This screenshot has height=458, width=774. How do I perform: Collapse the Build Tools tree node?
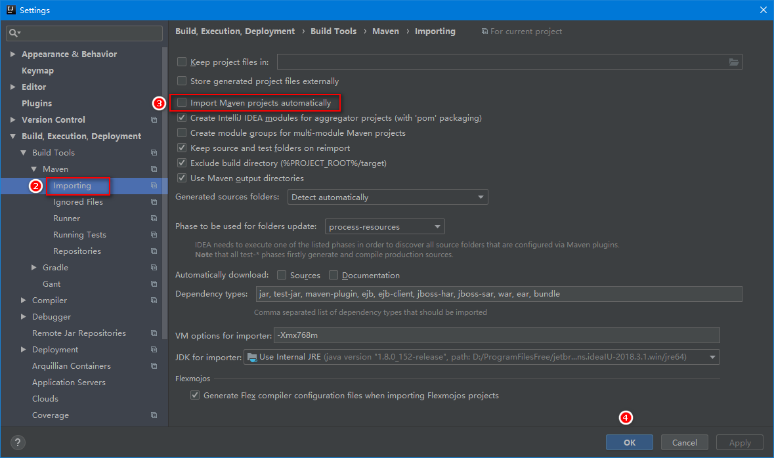pos(23,152)
